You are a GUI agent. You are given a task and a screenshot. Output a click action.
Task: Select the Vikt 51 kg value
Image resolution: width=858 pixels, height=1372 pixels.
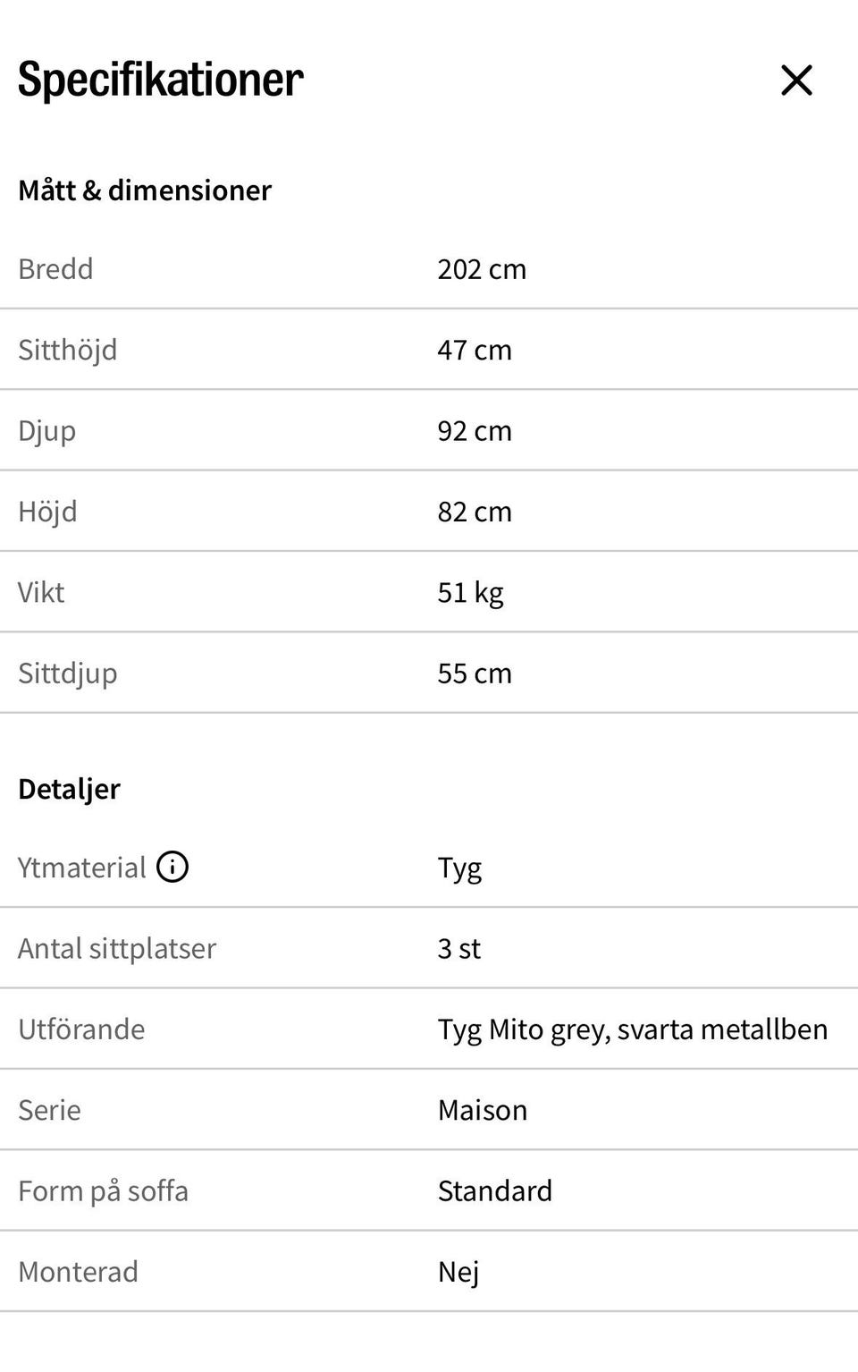tap(470, 593)
